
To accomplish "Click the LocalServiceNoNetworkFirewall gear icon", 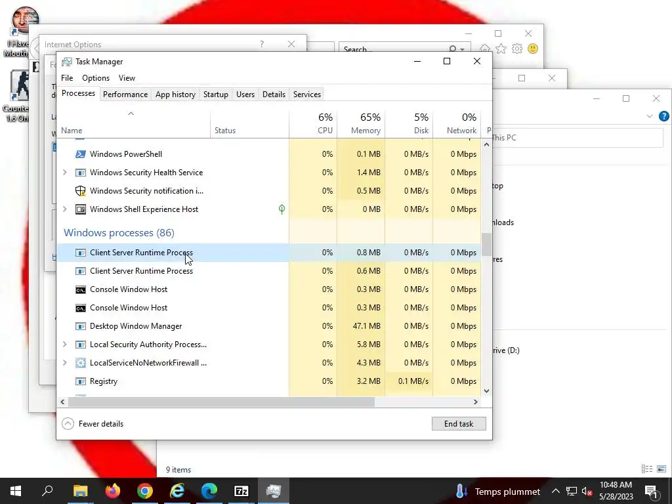I will 80,363.
